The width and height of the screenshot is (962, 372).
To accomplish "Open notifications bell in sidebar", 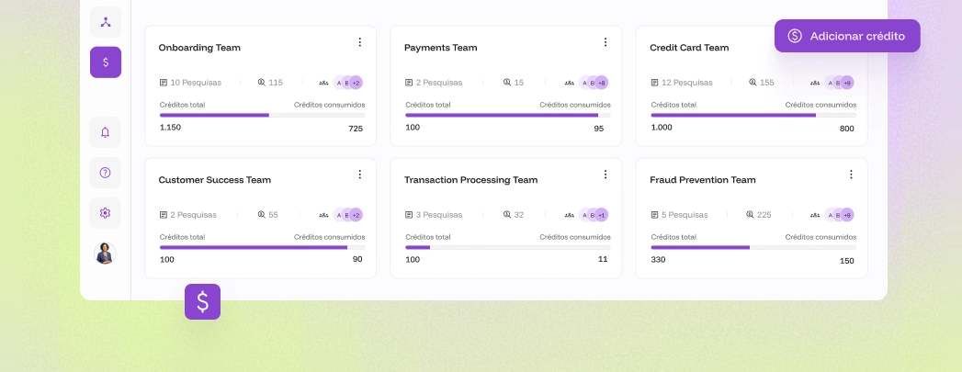I will pos(105,132).
